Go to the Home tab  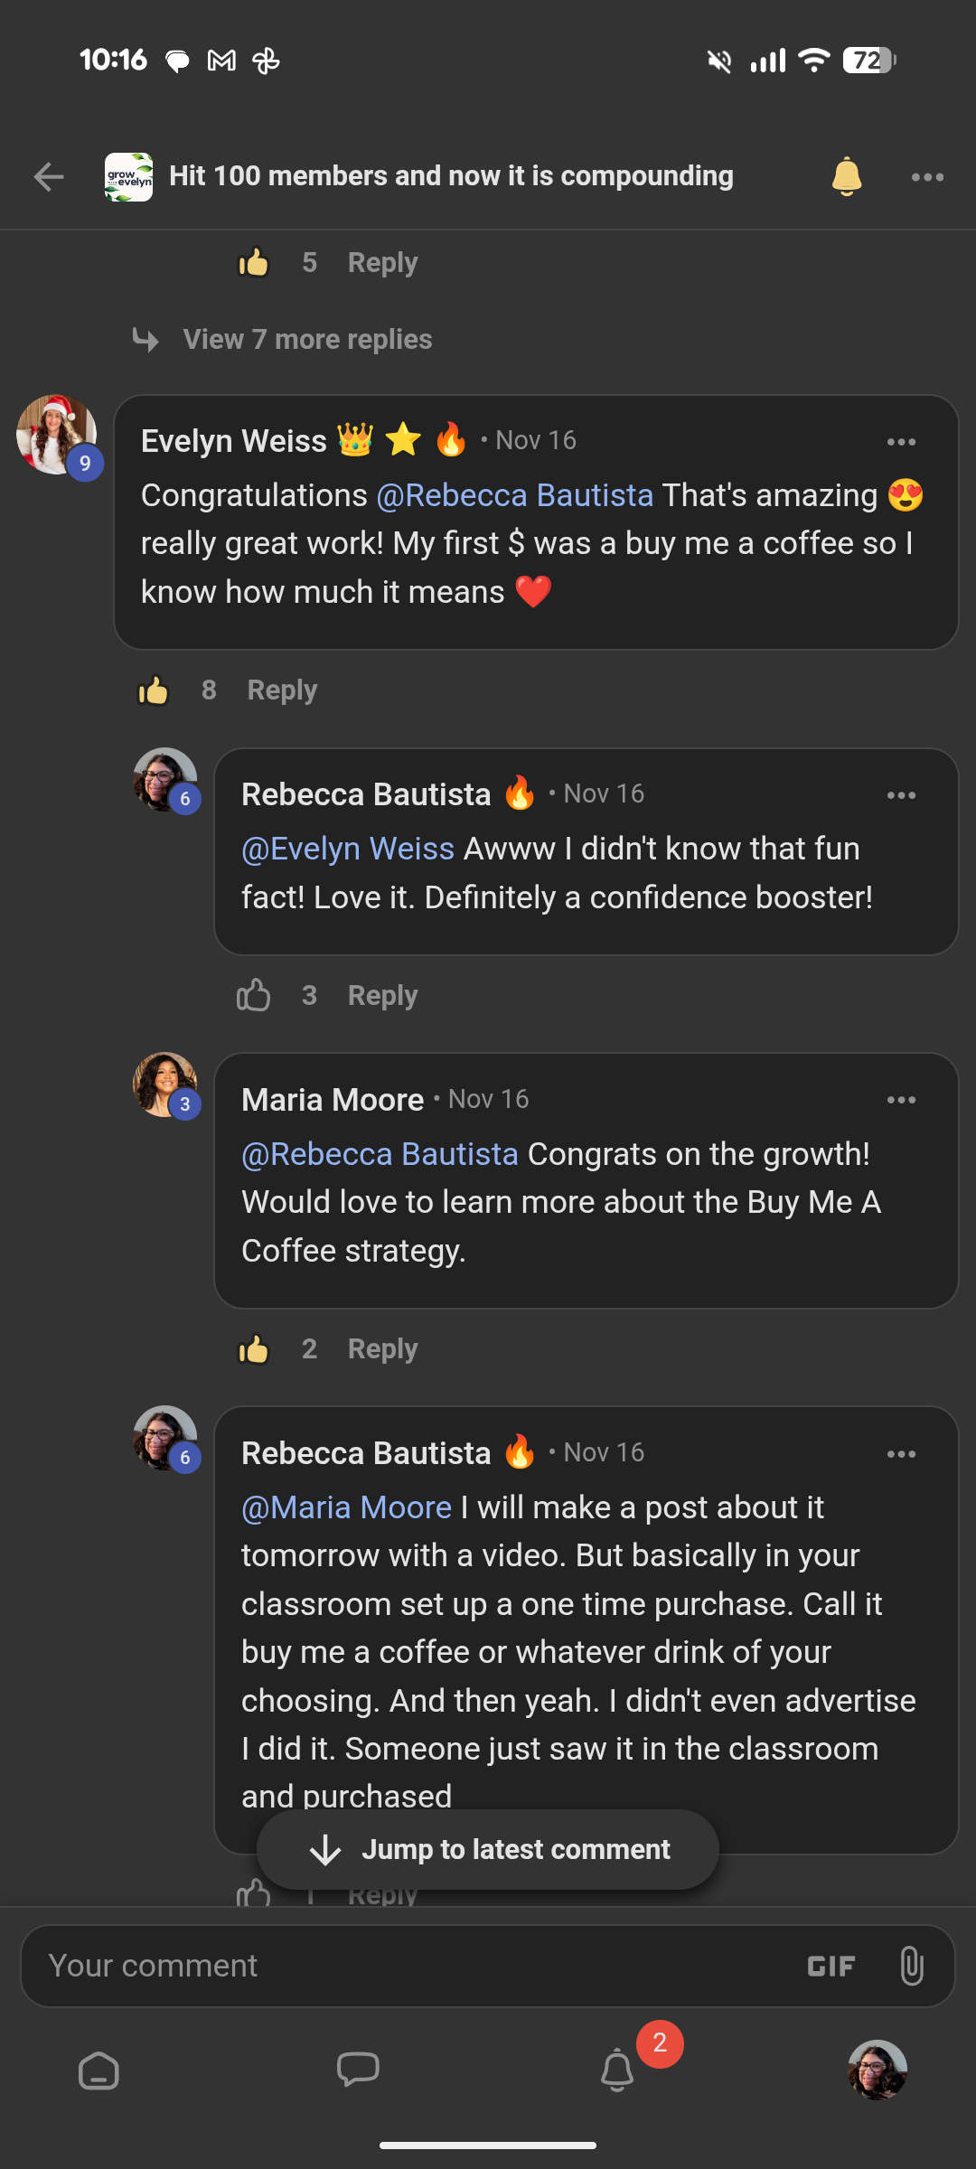(x=99, y=2070)
